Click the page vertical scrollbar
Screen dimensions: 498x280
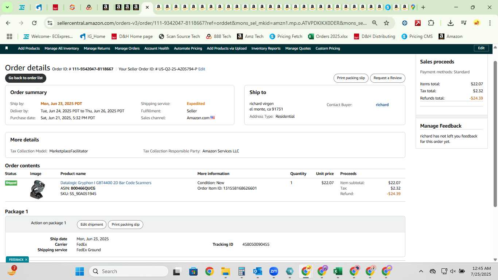[495, 133]
